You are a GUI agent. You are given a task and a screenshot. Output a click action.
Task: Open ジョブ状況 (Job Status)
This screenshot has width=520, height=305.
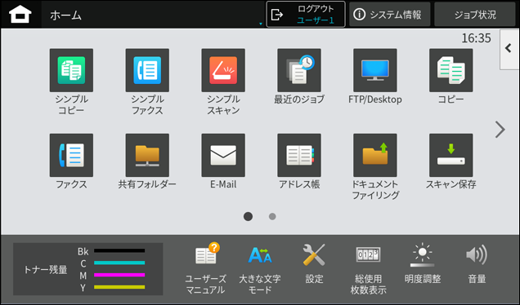click(x=475, y=14)
